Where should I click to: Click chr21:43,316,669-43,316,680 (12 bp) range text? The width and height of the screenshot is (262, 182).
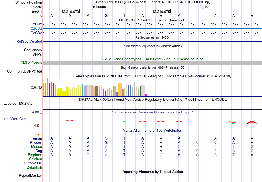(x=181, y=2)
